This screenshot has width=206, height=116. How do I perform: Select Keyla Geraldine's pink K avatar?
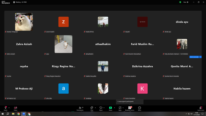(142, 89)
